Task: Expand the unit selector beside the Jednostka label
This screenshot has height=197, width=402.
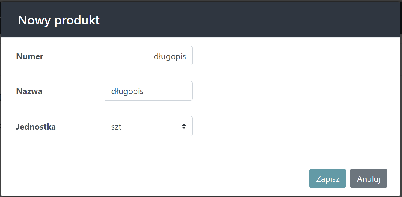Action: pyautogui.click(x=149, y=126)
